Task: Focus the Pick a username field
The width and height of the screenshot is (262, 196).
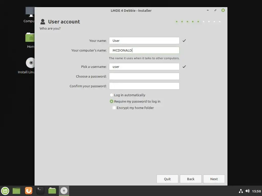Action: tap(144, 67)
